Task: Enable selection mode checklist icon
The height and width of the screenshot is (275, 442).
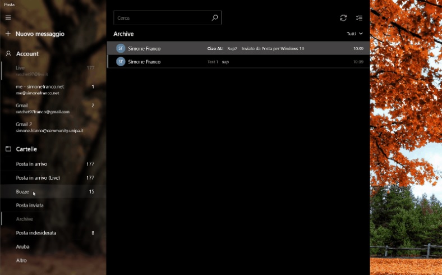Action: pos(360,18)
